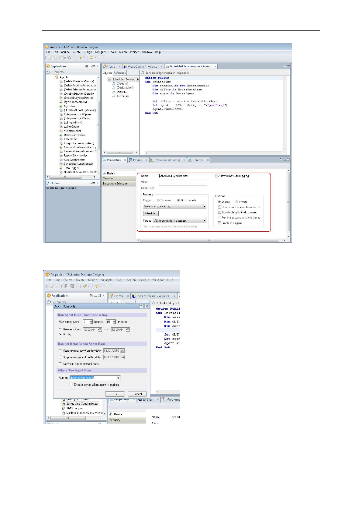Click the agent icon beside Autoreminder
This screenshot has height=513, width=362.
tap(61, 131)
